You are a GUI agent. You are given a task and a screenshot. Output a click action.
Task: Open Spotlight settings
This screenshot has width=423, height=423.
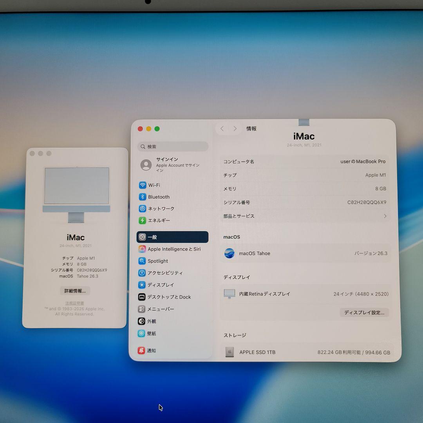(158, 261)
